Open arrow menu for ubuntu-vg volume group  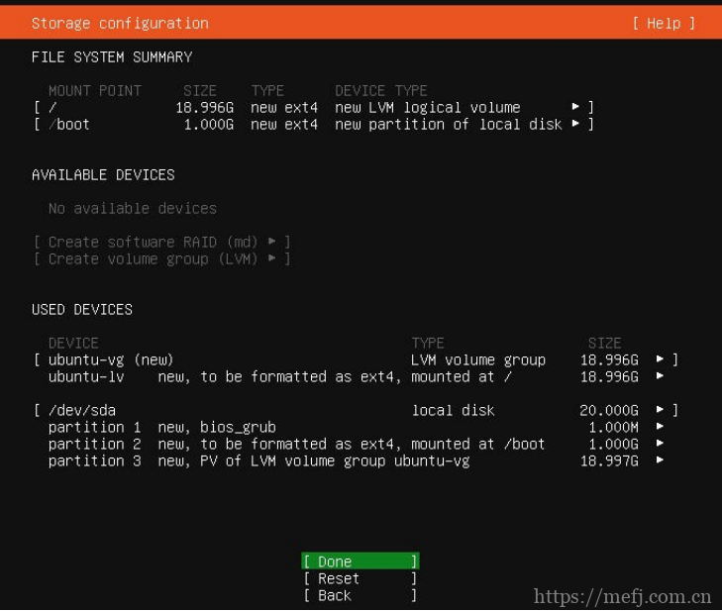(x=661, y=359)
